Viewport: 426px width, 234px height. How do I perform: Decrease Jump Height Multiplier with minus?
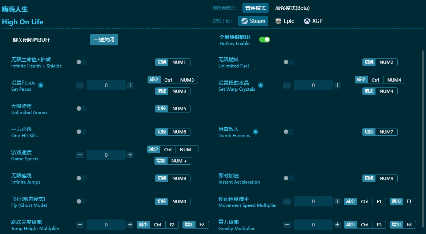pos(80,225)
